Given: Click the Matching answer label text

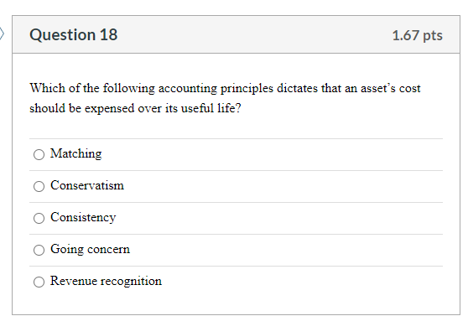Looking at the screenshot, I should tap(75, 154).
